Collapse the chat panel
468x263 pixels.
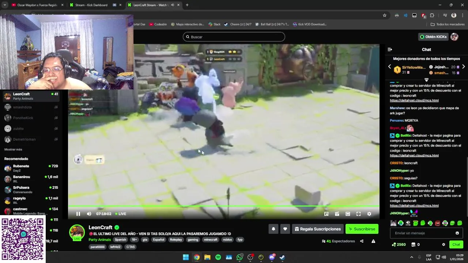click(x=390, y=49)
